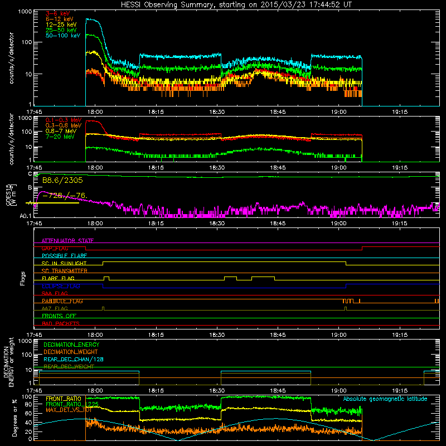Click the MAX_DET_VS_TOT legend label
446x446 pixels.
click(69, 410)
